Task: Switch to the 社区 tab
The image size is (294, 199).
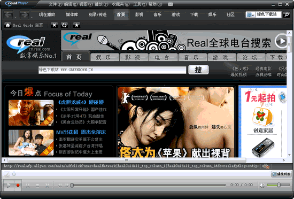Action: (230, 14)
